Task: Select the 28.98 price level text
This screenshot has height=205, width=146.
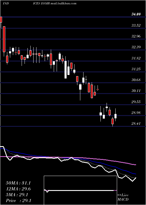Action: [136, 112]
